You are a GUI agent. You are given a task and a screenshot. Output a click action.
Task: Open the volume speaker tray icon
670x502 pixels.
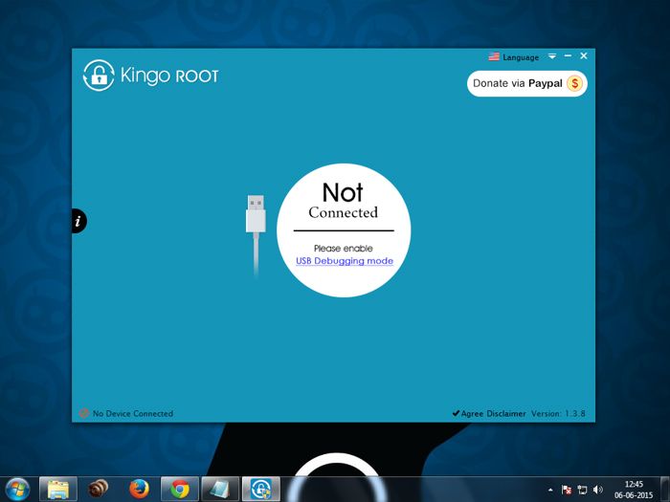click(598, 490)
